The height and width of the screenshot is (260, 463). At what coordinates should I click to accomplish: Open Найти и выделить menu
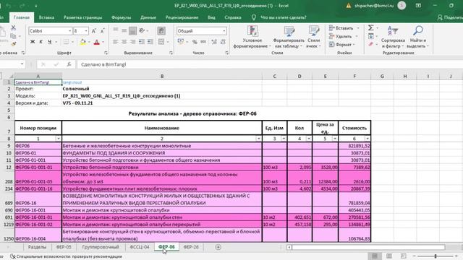pyautogui.click(x=418, y=37)
